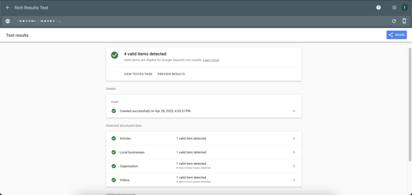Viewport: 412px width, 195px height.
Task: Click the green checkmark beside 4 valid items
Action: tap(114, 55)
